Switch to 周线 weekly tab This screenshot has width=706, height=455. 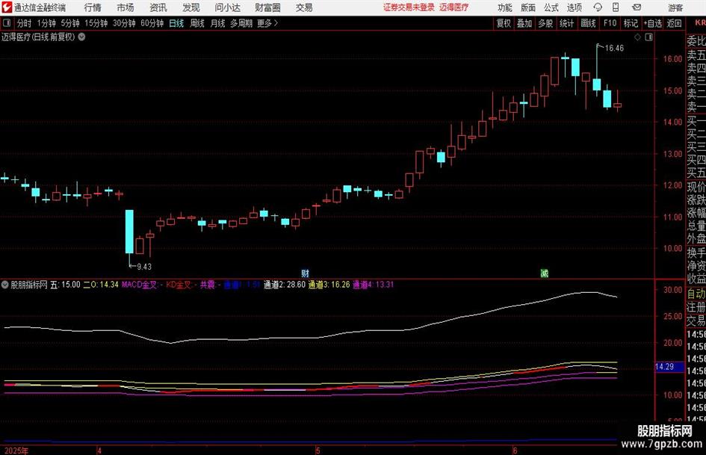click(x=197, y=23)
